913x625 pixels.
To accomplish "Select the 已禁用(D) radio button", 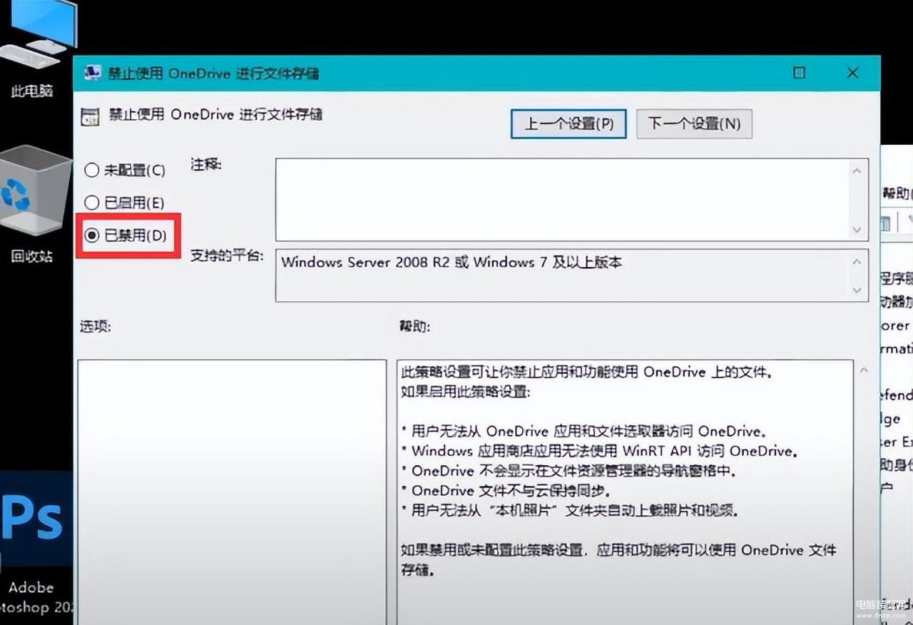I will 92,235.
